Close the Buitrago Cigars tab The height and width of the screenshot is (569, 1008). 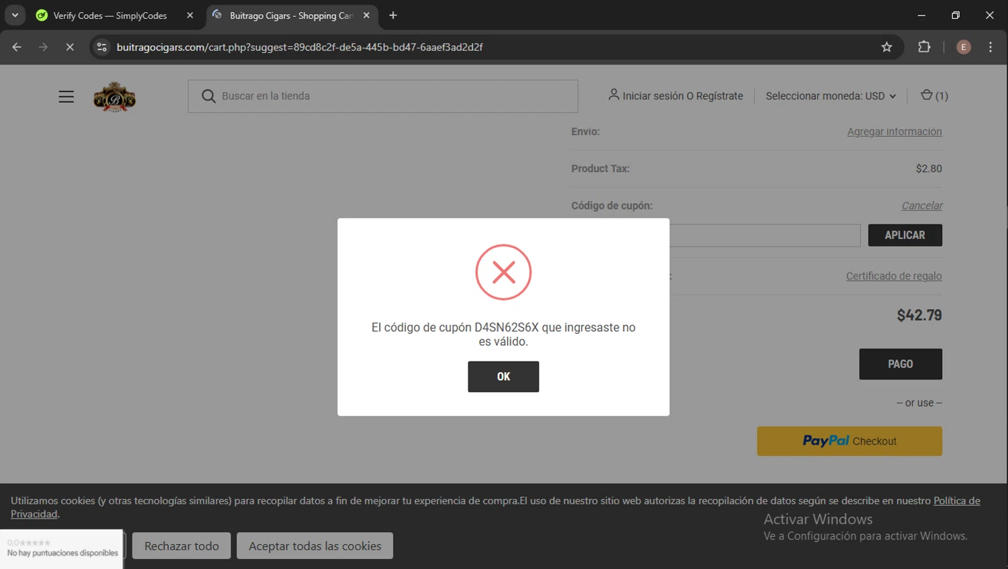(x=366, y=15)
